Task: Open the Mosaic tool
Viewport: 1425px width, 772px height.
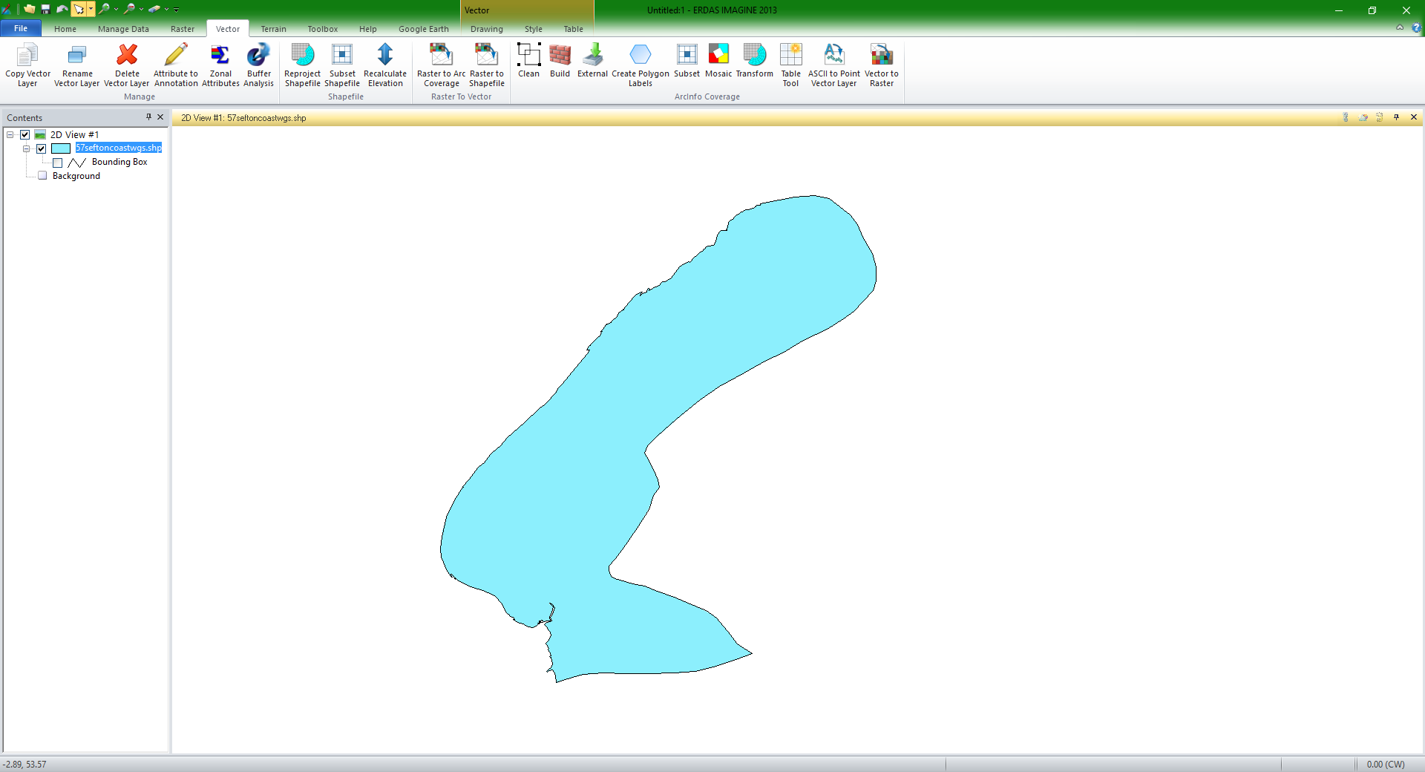Action: pos(718,65)
